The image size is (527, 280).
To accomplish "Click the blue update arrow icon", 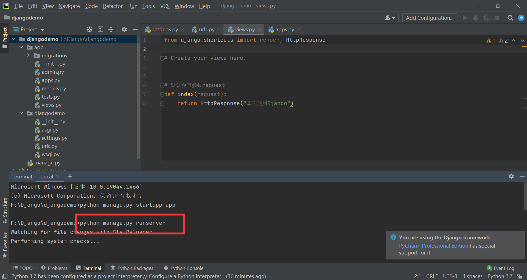I will pyautogui.click(x=521, y=18).
